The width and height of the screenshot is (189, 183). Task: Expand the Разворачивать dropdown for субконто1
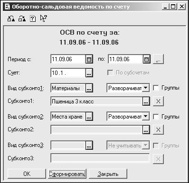(x=146, y=88)
